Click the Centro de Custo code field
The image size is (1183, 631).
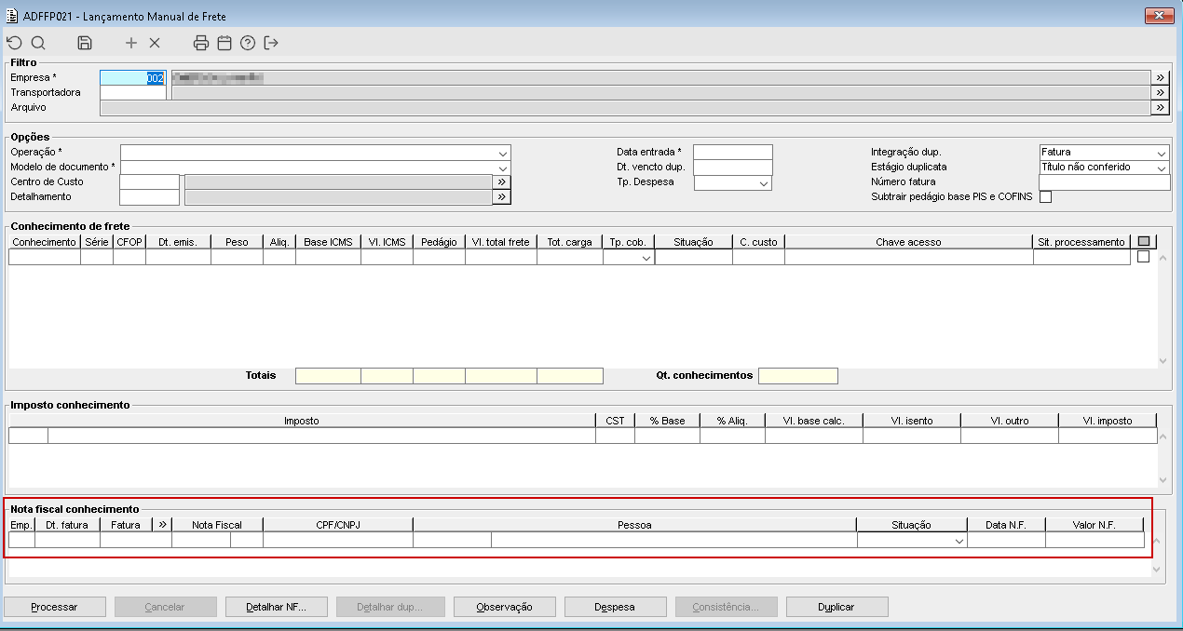pyautogui.click(x=149, y=182)
